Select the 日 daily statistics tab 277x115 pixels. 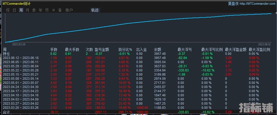(15, 10)
